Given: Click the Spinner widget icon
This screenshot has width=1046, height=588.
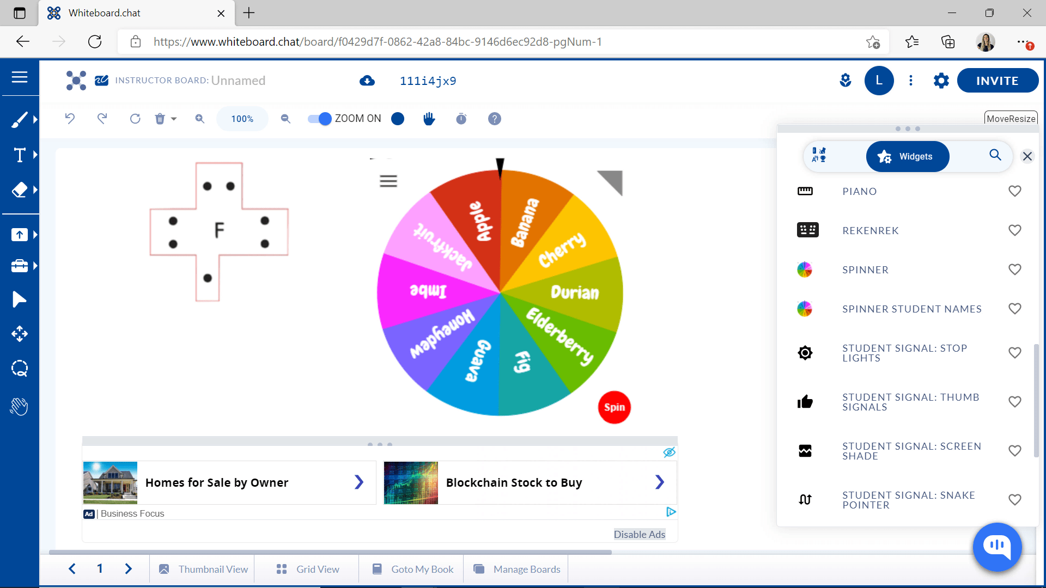Looking at the screenshot, I should tap(804, 269).
